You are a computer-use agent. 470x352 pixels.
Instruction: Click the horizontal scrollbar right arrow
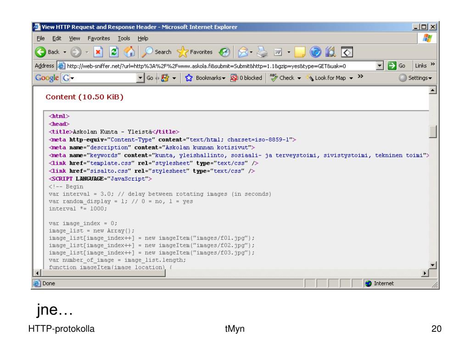click(425, 273)
